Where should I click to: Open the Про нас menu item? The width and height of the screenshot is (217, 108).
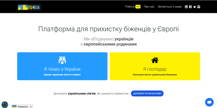click(149, 7)
